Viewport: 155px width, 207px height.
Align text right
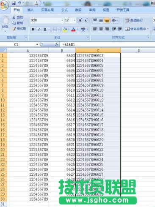pyautogui.click(x=107, y=29)
